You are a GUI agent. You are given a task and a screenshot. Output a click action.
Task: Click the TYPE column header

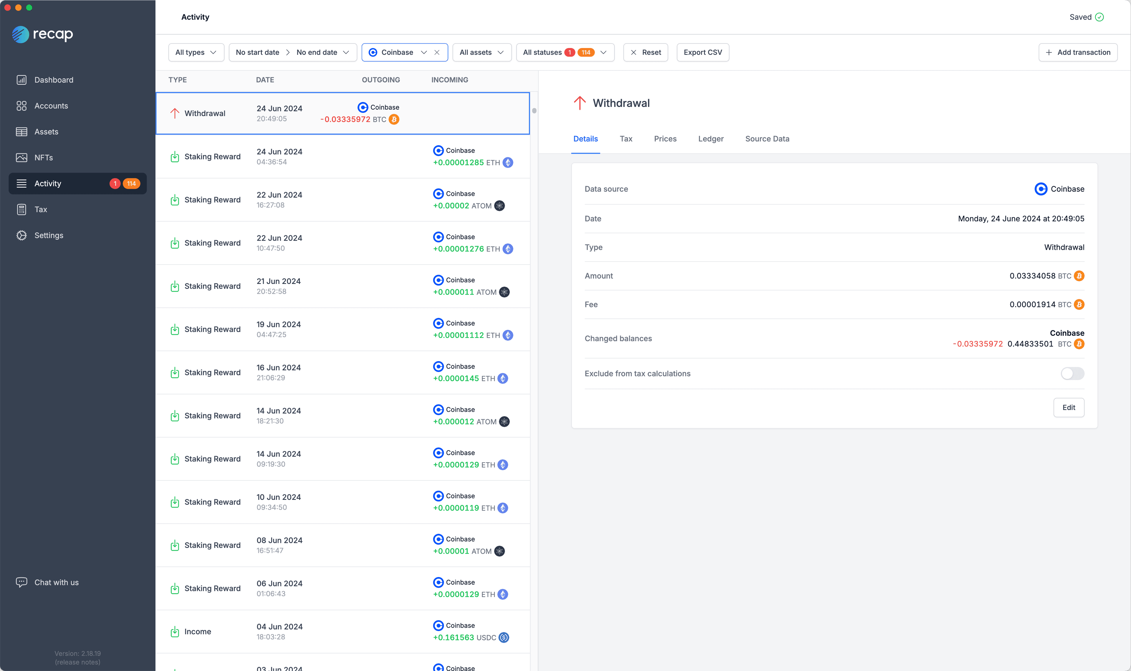178,80
